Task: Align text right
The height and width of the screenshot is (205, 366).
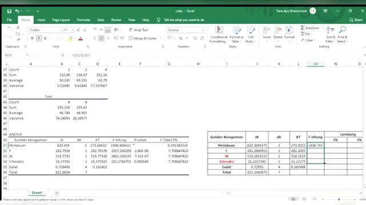Action: tap(108, 38)
